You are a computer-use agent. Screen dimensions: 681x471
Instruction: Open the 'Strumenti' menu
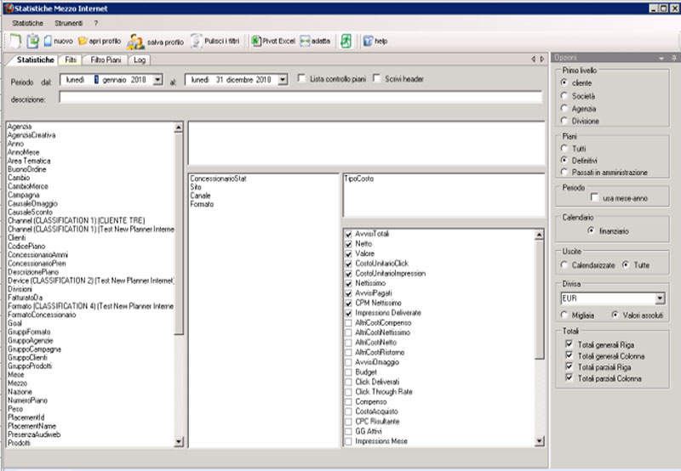point(69,22)
